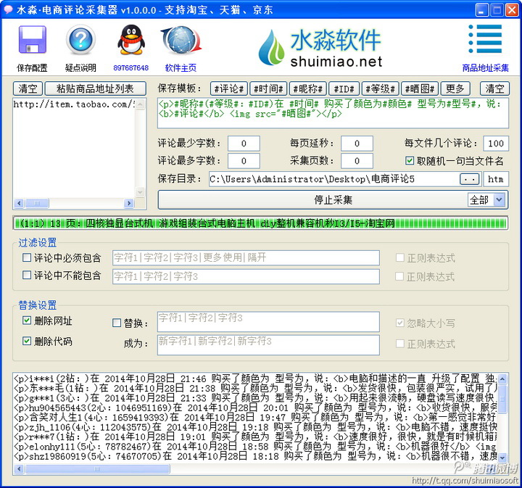Clear the save template with 清空
Screen dimensions: 522x488
pos(494,88)
